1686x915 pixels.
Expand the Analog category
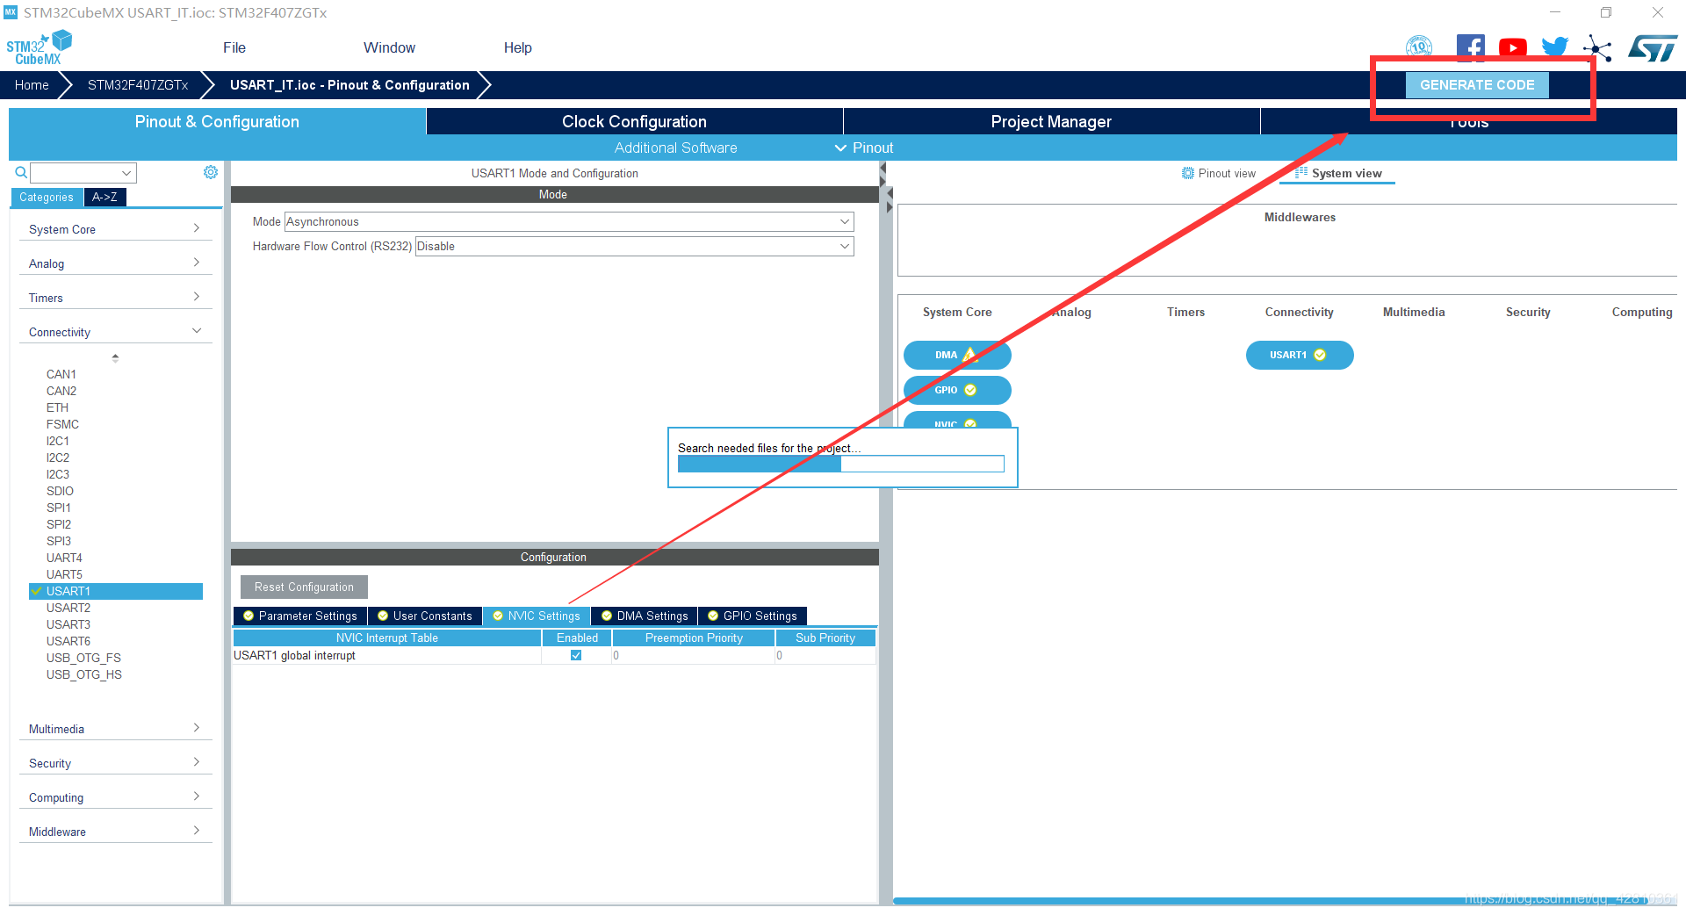[x=114, y=263]
